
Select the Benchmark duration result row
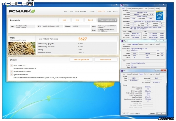tap(77, 53)
